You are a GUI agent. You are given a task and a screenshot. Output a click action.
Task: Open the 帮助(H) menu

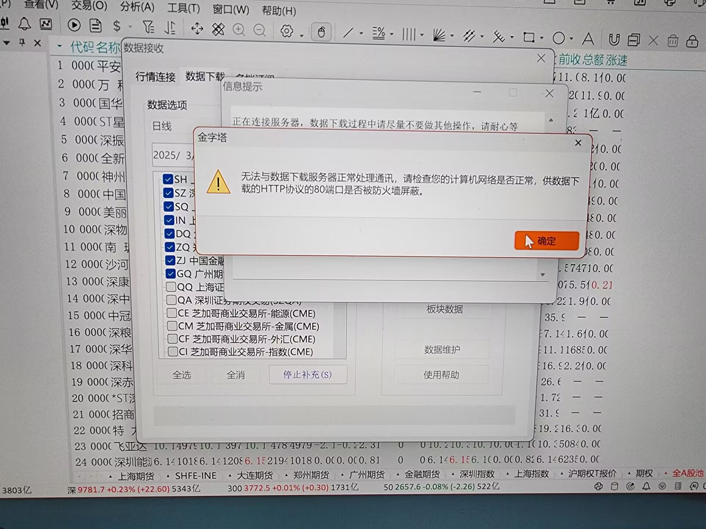(x=279, y=11)
